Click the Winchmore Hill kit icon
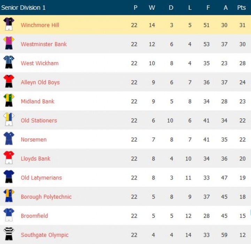Image resolution: width=251 pixels, height=244 pixels. click(9, 24)
